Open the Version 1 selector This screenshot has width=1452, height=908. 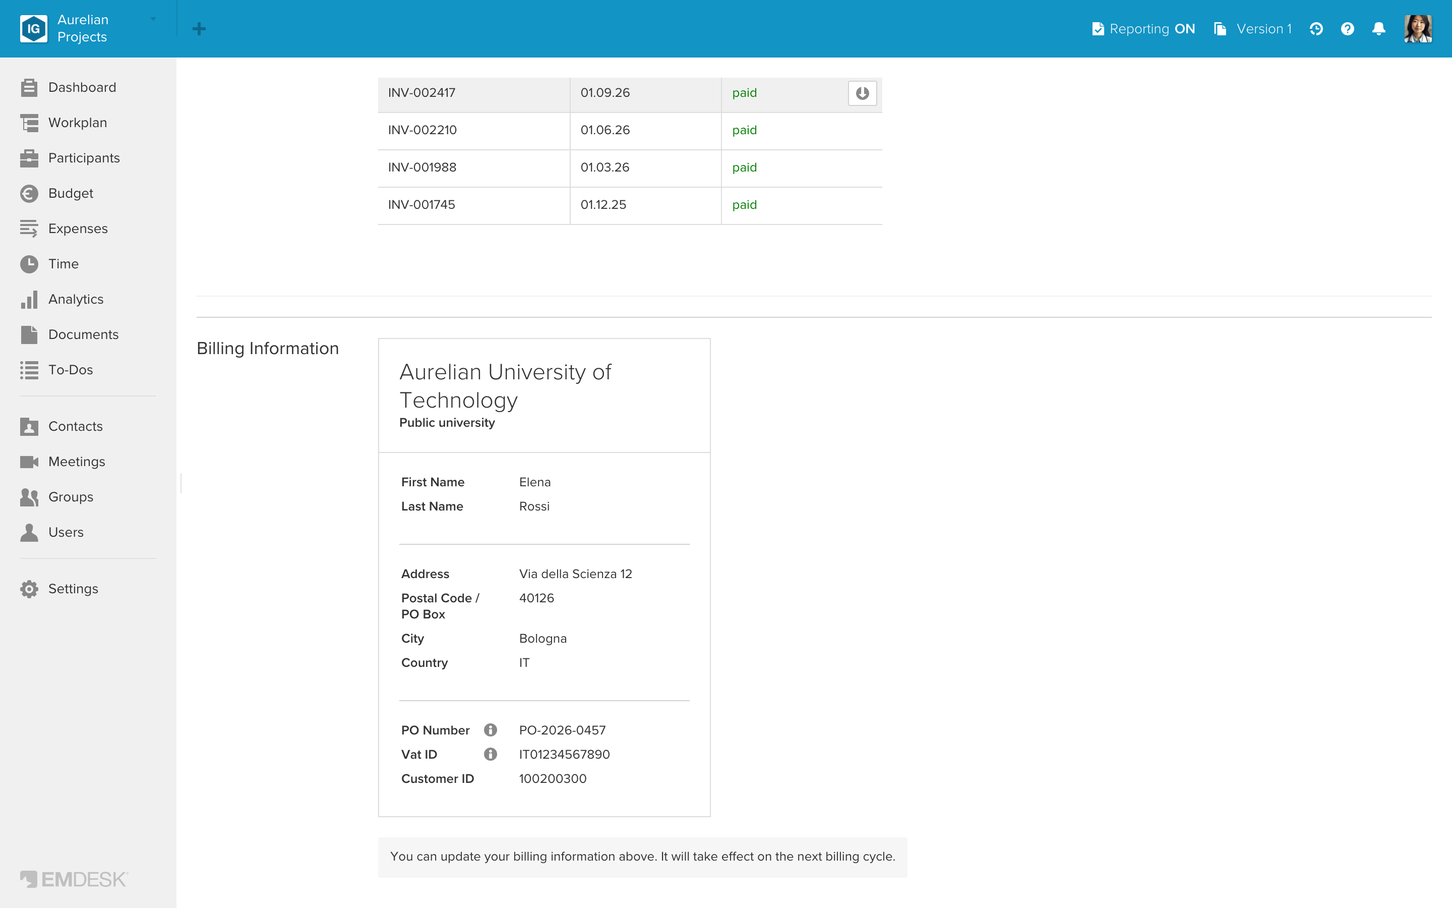(x=1252, y=29)
